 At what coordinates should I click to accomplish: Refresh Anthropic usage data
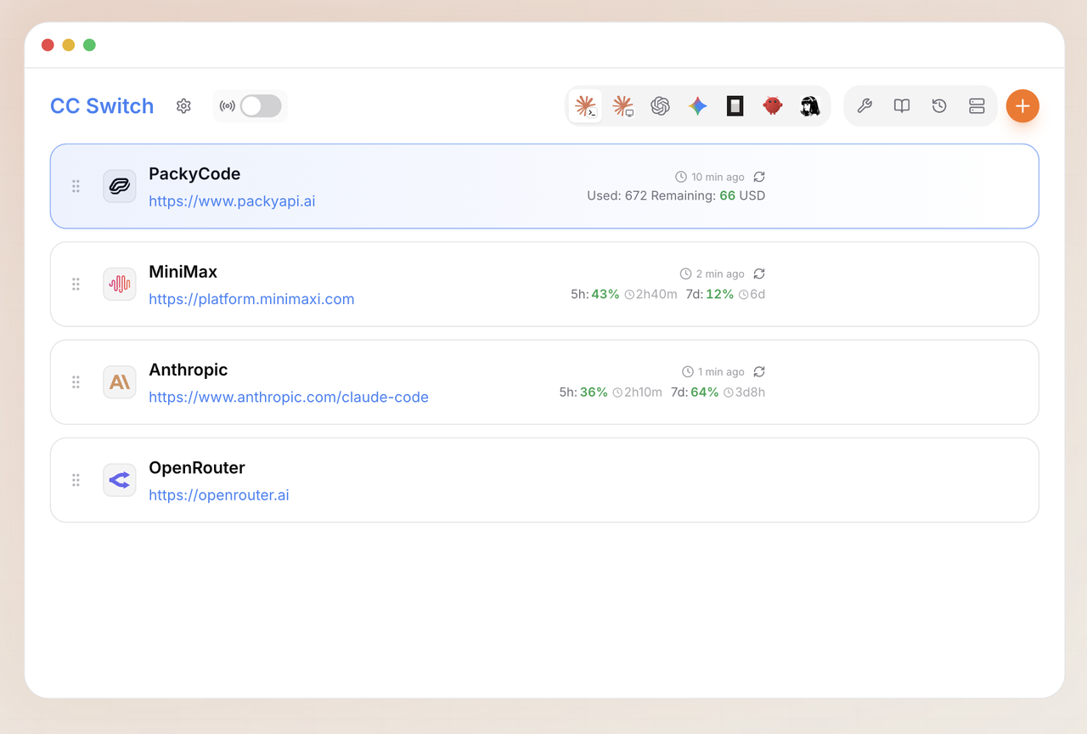[x=759, y=372]
